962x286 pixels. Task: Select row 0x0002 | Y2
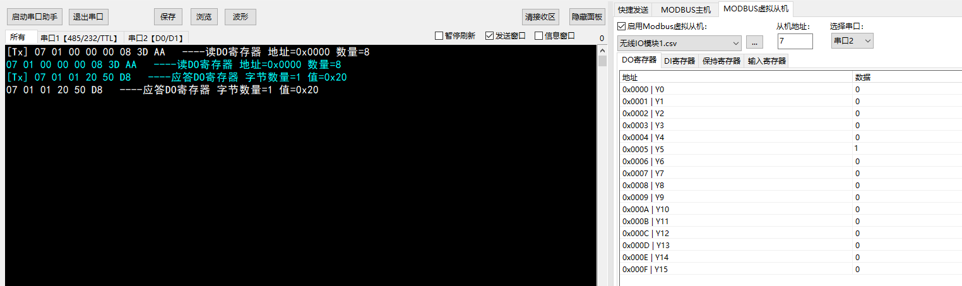[x=790, y=113]
